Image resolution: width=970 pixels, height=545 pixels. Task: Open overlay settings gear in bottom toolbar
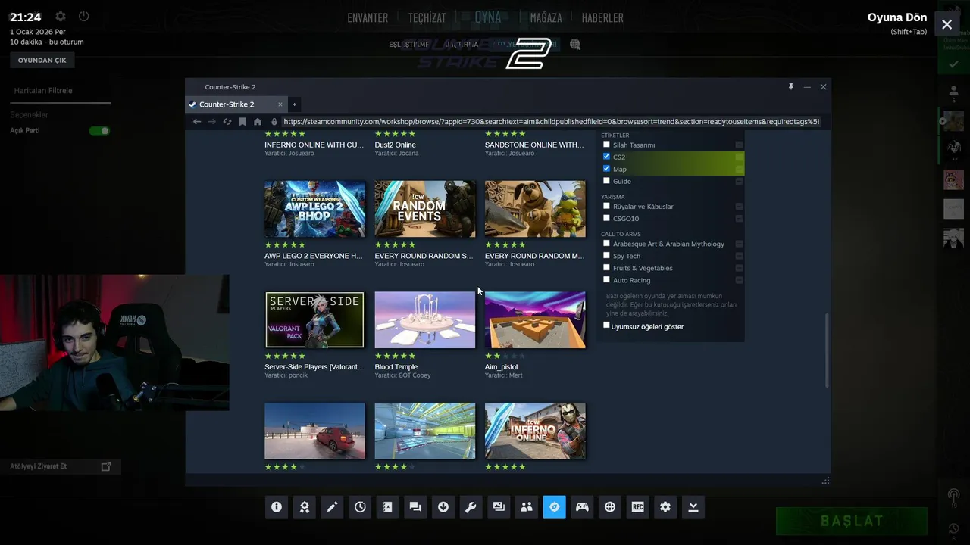pos(665,507)
